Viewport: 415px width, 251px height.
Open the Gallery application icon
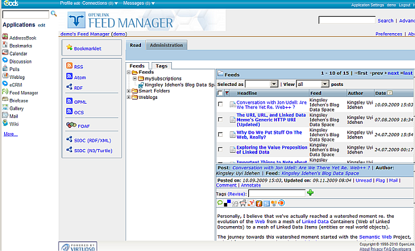click(x=5, y=108)
